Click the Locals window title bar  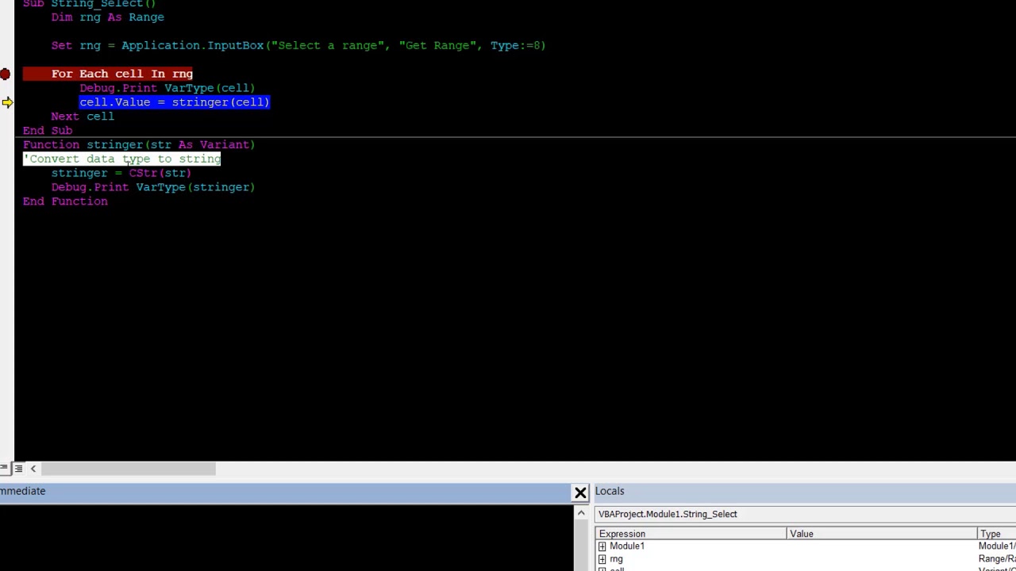[x=804, y=492]
